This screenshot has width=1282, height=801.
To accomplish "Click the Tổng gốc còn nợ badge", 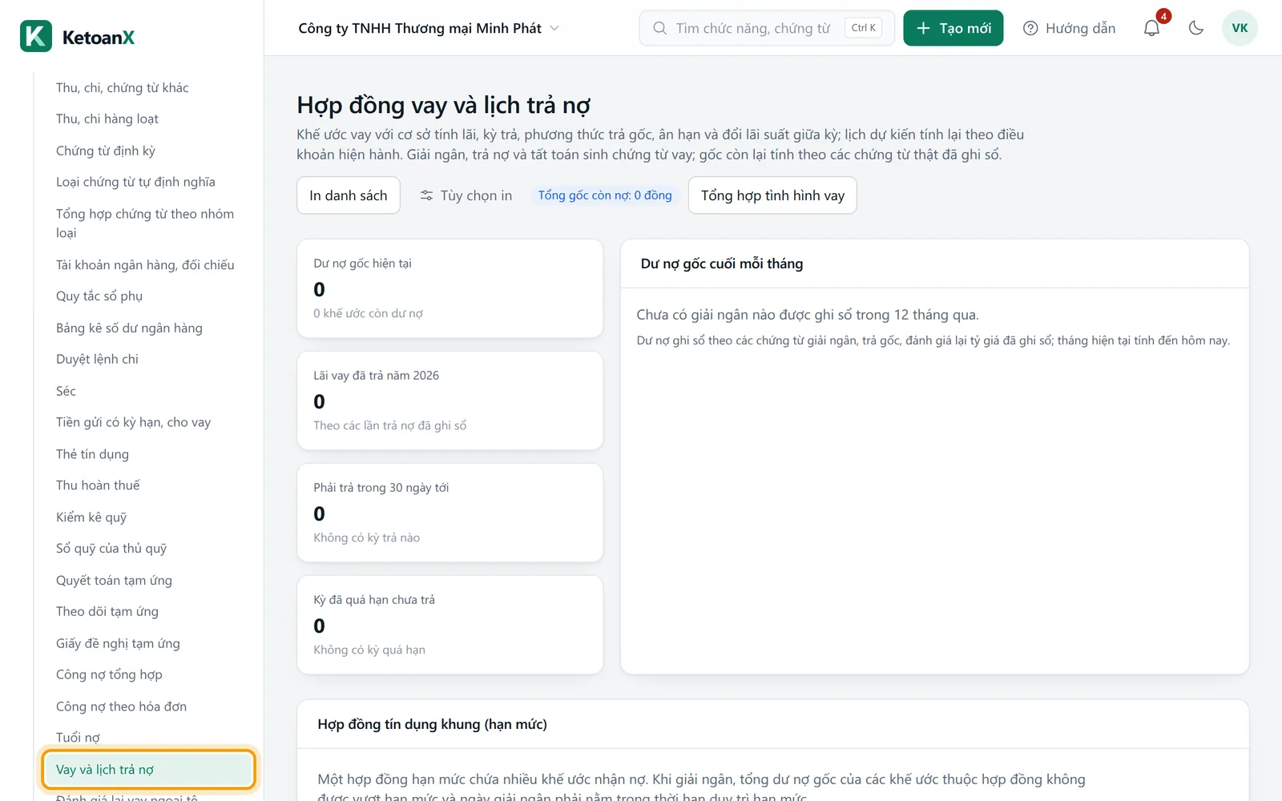I will [x=605, y=195].
